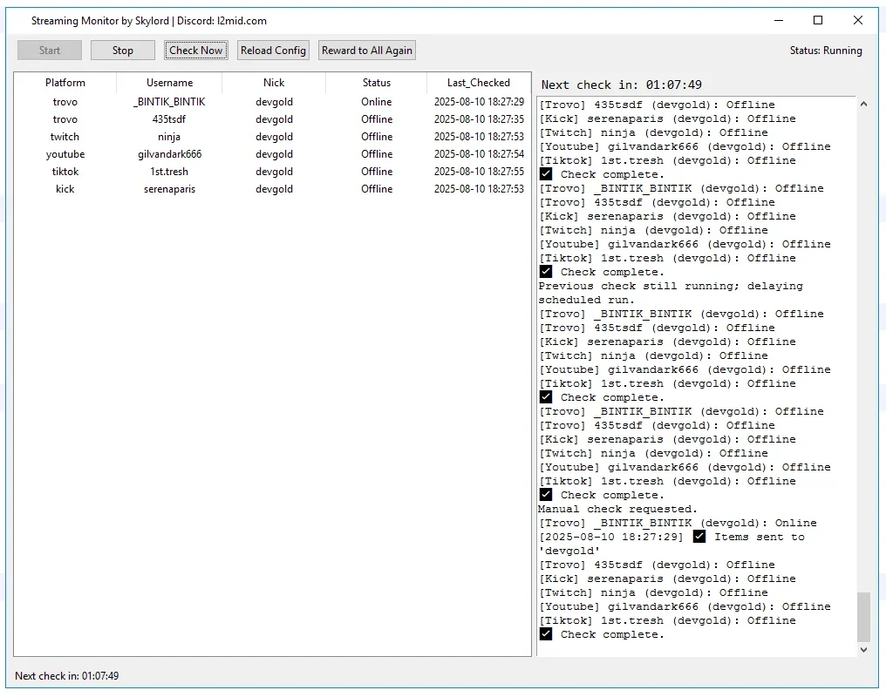Click Reward to All Again
886x697 pixels.
pyautogui.click(x=367, y=51)
